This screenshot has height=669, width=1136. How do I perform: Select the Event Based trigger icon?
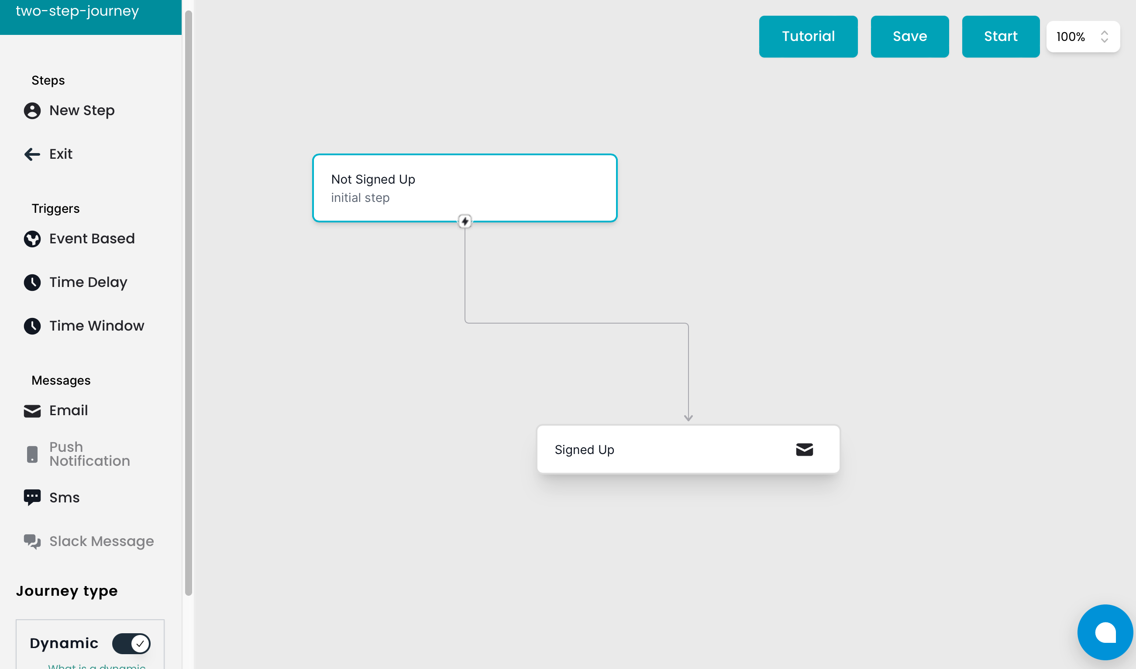tap(32, 239)
